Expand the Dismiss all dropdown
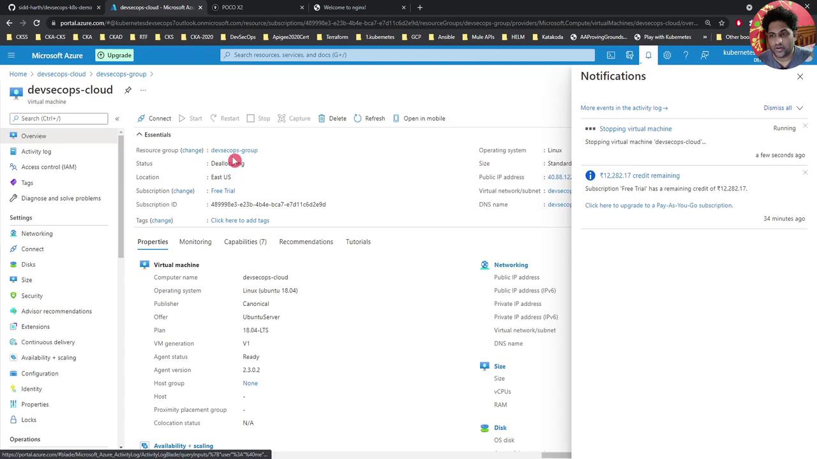Image resolution: width=817 pixels, height=459 pixels. (x=799, y=108)
